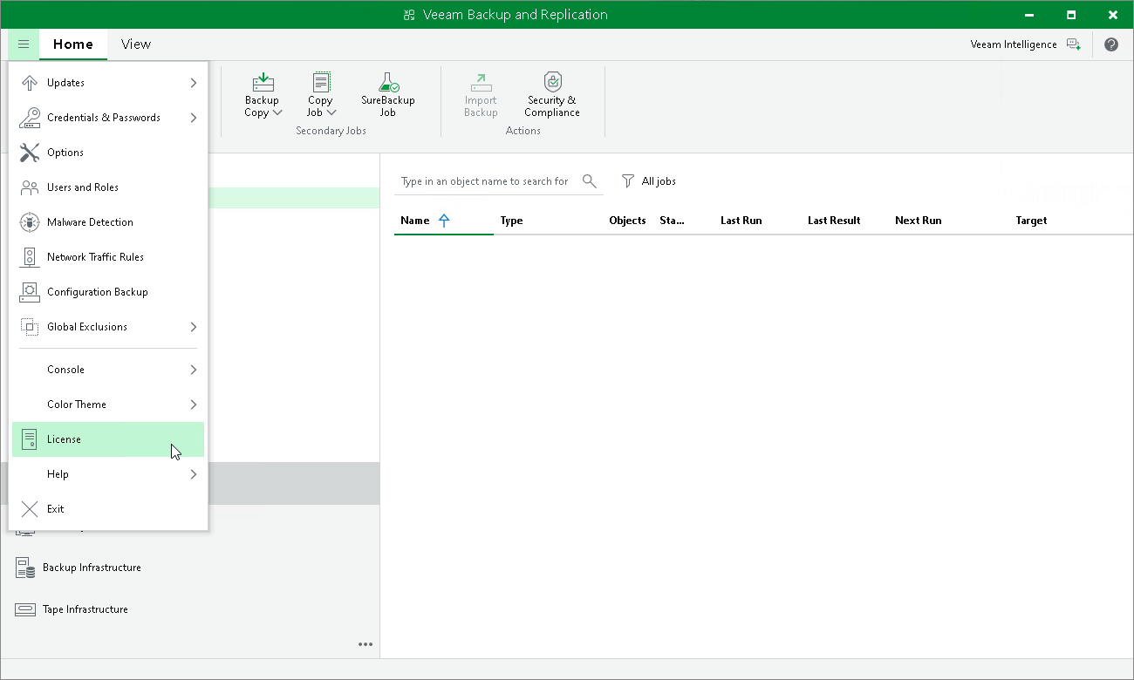The height and width of the screenshot is (680, 1134).
Task: Switch to the Home ribbon tab
Action: tap(73, 44)
